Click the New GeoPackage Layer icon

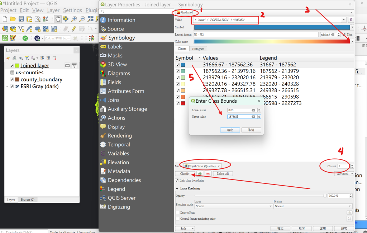click(x=13, y=29)
